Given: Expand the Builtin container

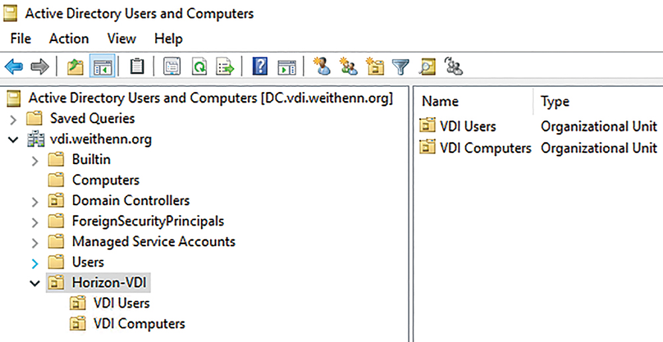Looking at the screenshot, I should point(35,161).
